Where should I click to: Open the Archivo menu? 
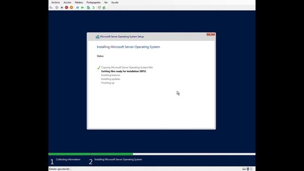coord(56,2)
